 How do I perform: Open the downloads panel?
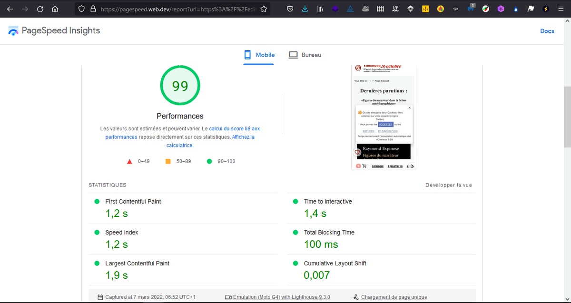pyautogui.click(x=305, y=9)
